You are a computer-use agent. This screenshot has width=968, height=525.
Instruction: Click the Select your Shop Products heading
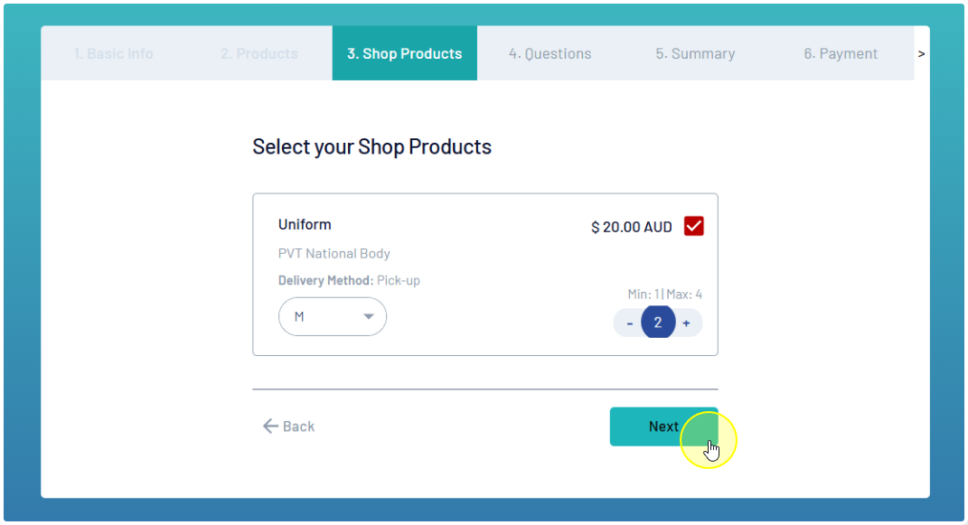pos(371,147)
